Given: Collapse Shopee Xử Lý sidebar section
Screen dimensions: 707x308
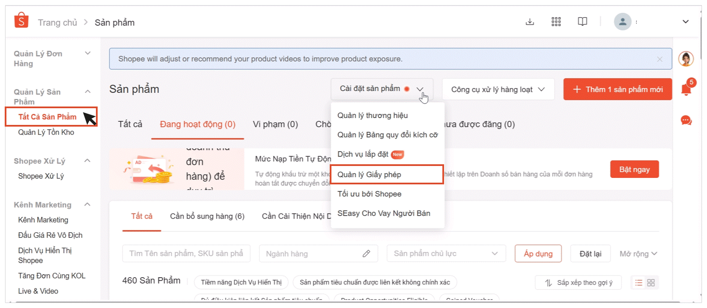Looking at the screenshot, I should tap(88, 161).
